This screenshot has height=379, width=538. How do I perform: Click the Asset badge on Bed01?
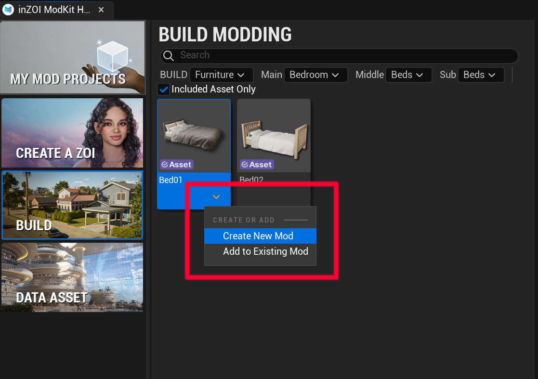coord(177,165)
